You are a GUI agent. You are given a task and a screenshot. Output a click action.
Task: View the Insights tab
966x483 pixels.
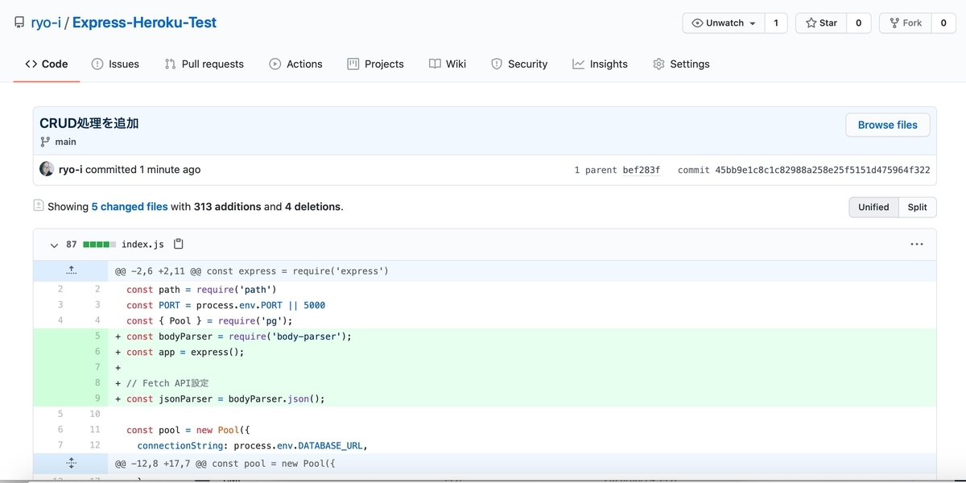[x=600, y=64]
